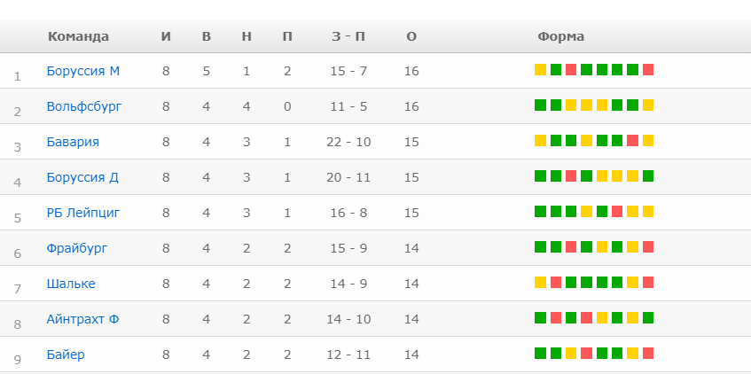Open the Боруссия М team link

pyautogui.click(x=82, y=71)
